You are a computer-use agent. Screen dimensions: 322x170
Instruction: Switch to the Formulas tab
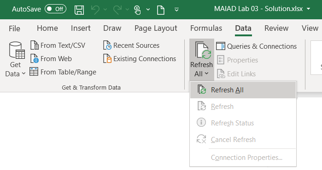[206, 28]
